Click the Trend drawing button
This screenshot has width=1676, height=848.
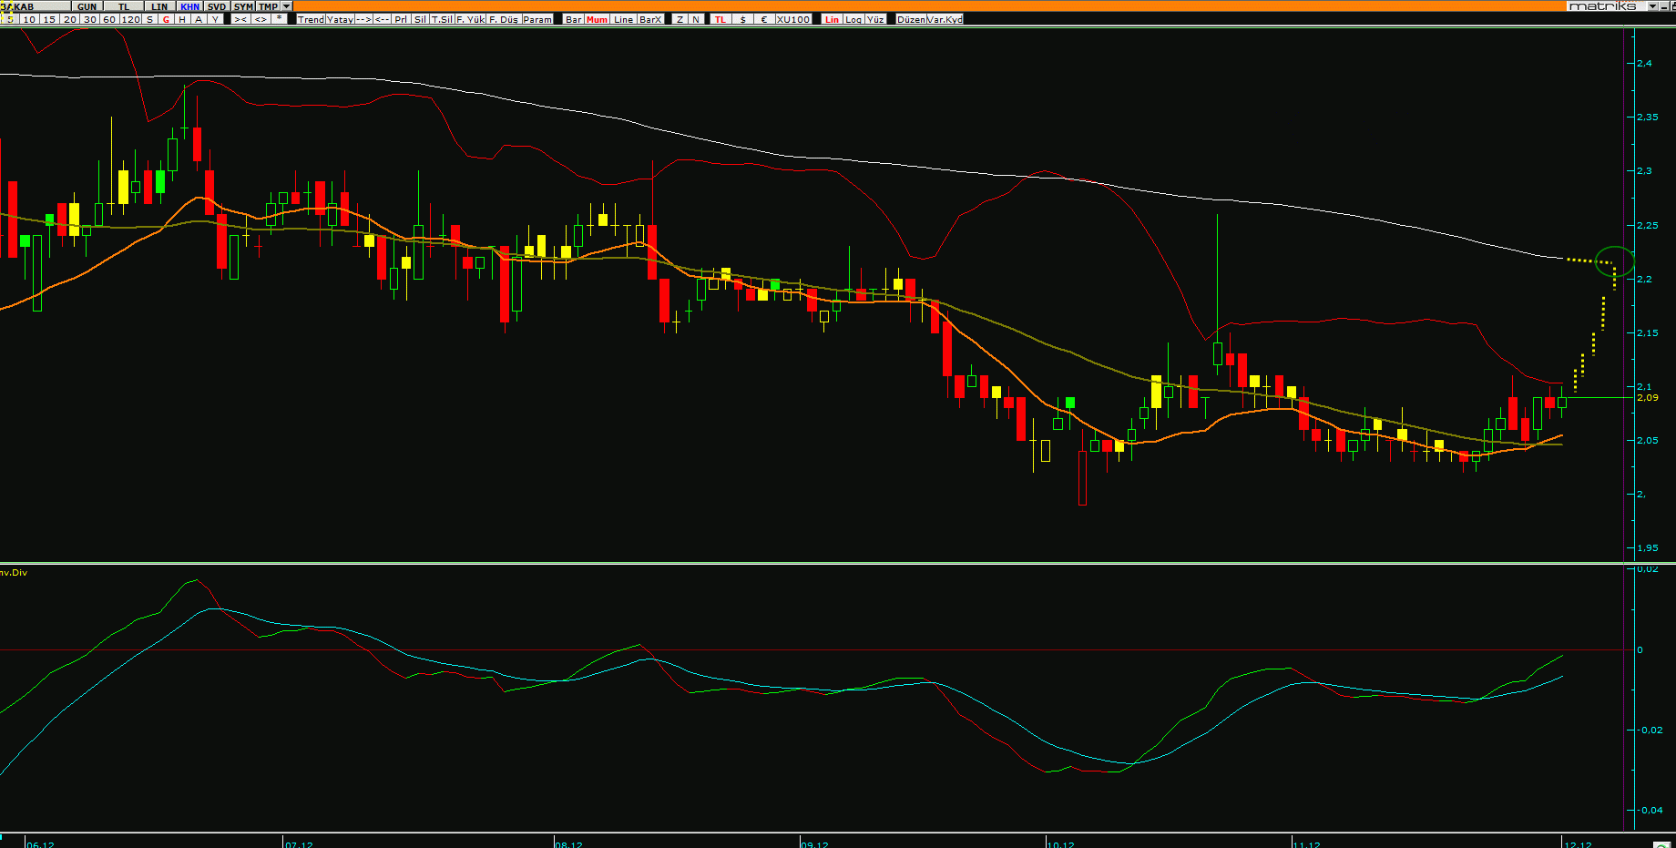311,19
